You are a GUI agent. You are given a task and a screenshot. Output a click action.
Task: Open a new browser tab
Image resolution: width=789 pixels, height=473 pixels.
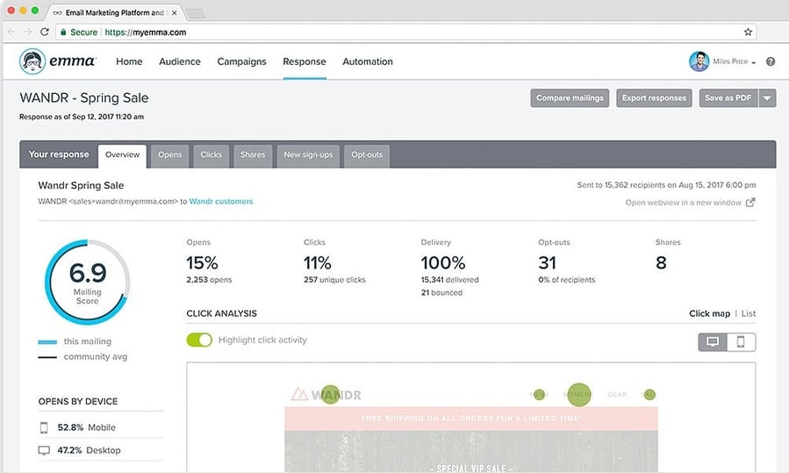coord(195,13)
